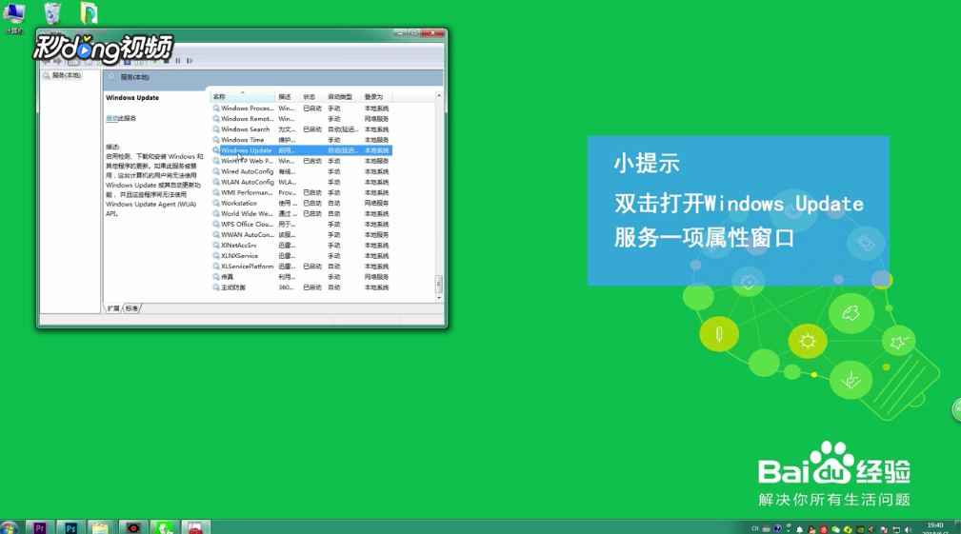Screen dimensions: 961x534
Task: Click the speaker volume tray icon
Action: tap(908, 529)
